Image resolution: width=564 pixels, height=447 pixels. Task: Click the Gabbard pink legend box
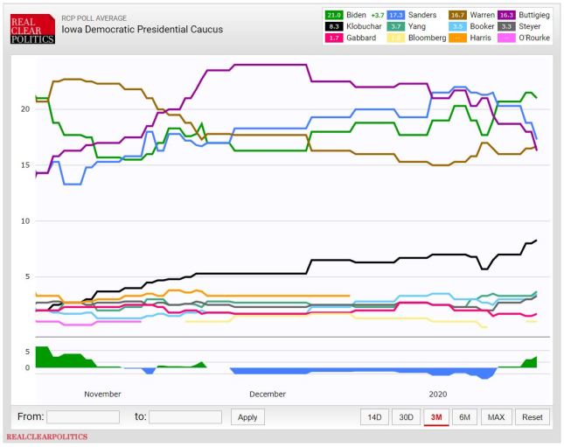click(334, 38)
